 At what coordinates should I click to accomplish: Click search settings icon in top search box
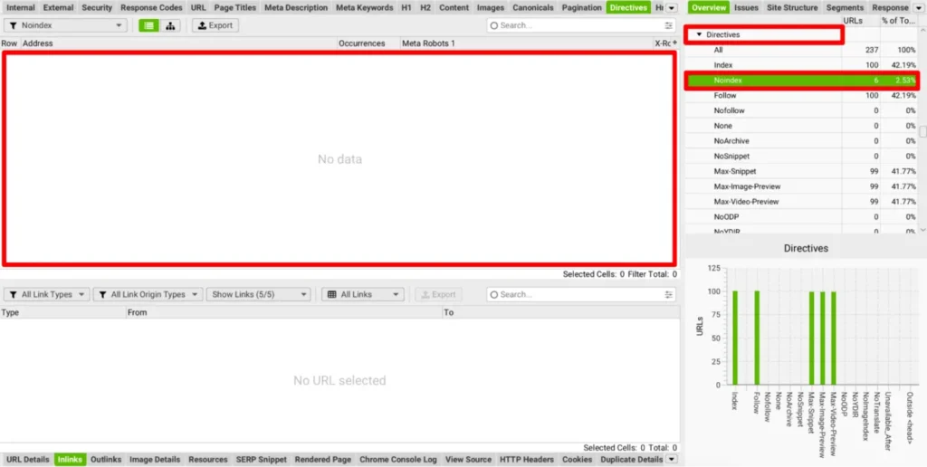669,25
